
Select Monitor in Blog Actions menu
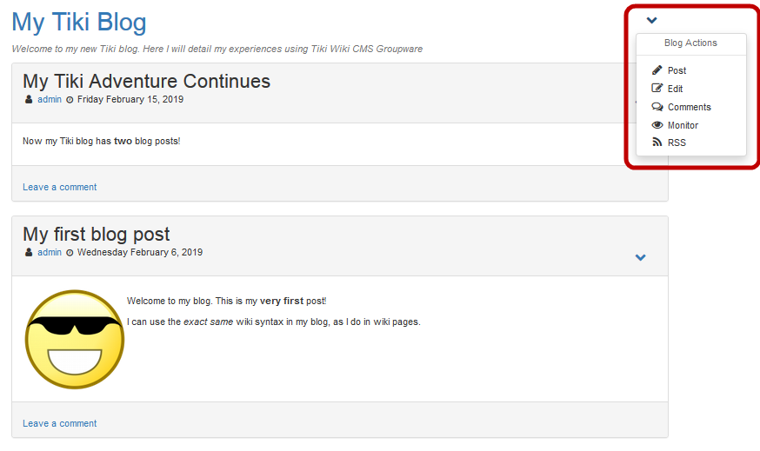(683, 125)
